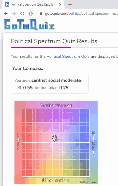This screenshot has height=186, width=118.
Task: Click the Political Spectrum Quiz Results heading
Action: 54,41
